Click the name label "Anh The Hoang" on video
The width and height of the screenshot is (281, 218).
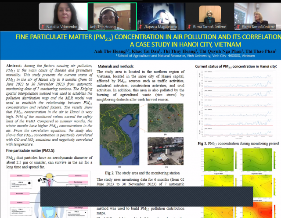tap(102, 27)
